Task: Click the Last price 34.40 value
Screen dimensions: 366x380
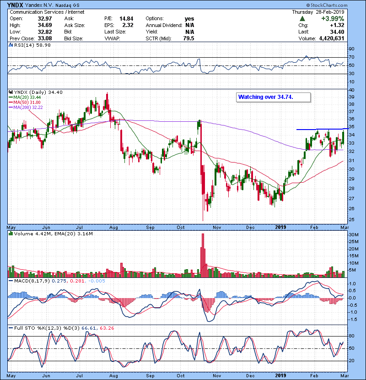Action: 337,32
